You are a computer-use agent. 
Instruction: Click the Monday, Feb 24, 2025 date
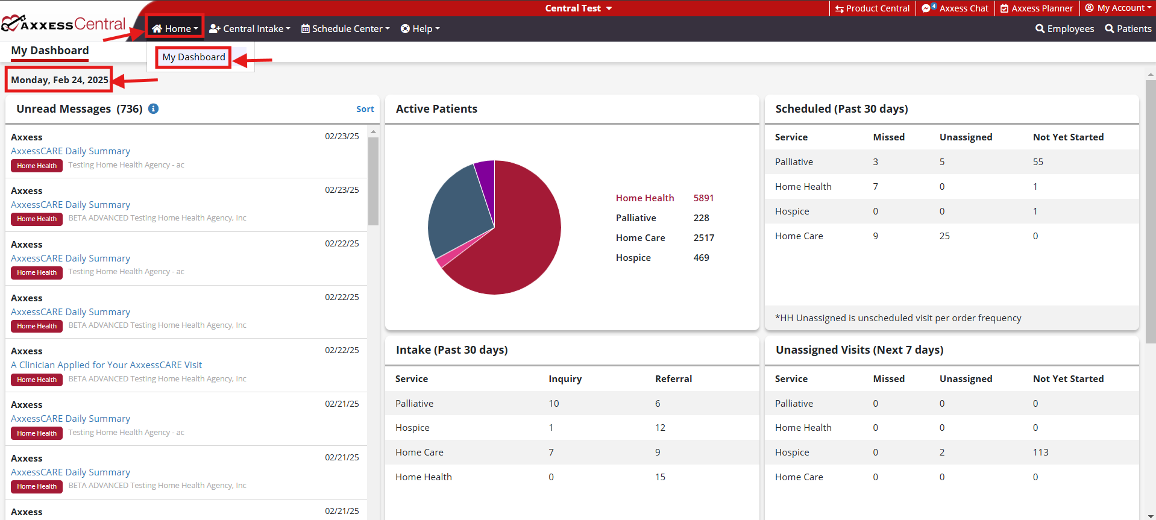[x=60, y=80]
